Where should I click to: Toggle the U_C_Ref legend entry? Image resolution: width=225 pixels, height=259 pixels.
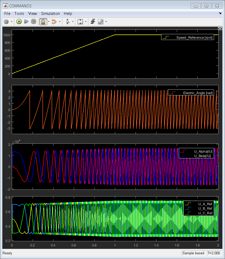[205, 213]
